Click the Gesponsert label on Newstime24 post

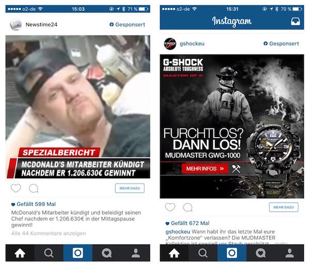[x=127, y=24]
